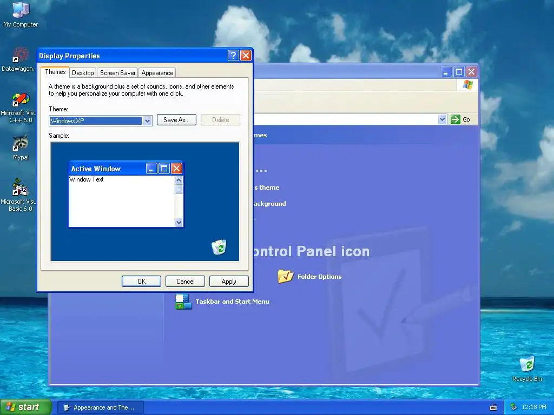Open the Folder Options link
This screenshot has width=554, height=415.
[x=319, y=277]
